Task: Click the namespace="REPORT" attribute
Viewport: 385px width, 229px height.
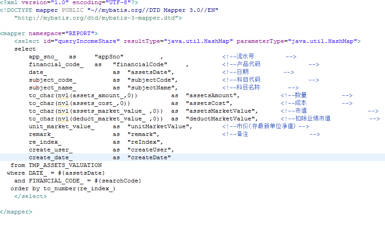Action: pos(62,33)
